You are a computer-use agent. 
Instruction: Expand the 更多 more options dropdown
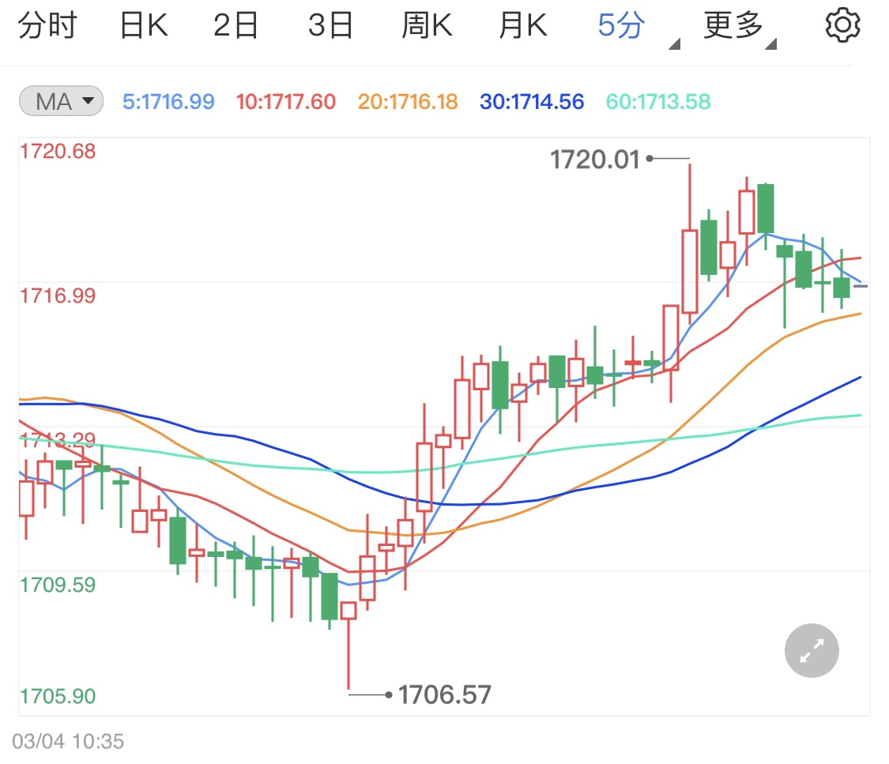[x=739, y=28]
